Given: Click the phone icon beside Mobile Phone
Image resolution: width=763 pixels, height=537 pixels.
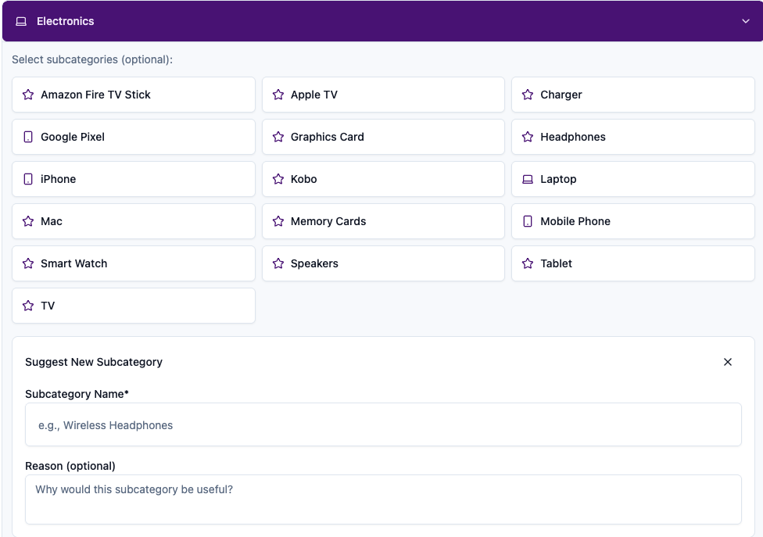Looking at the screenshot, I should point(528,222).
